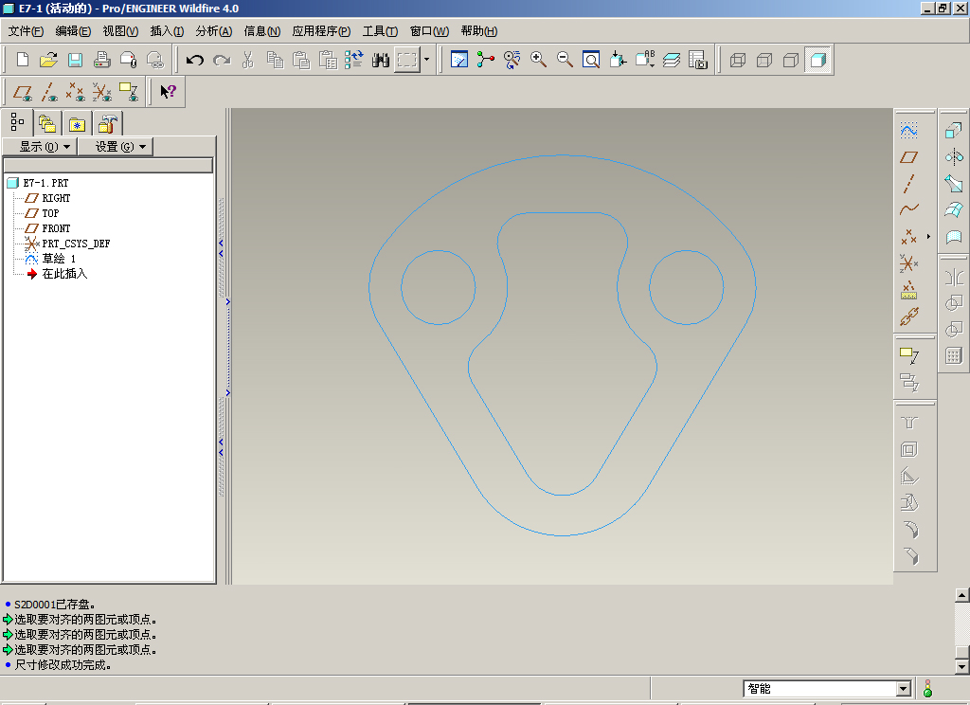Open Tools menu 工具(T)
Viewport: 970px width, 705px height.
380,31
